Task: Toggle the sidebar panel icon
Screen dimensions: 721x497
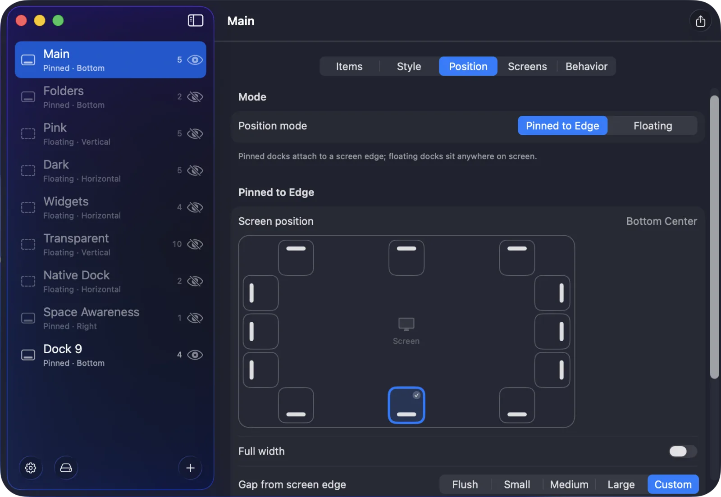Action: pos(195,21)
